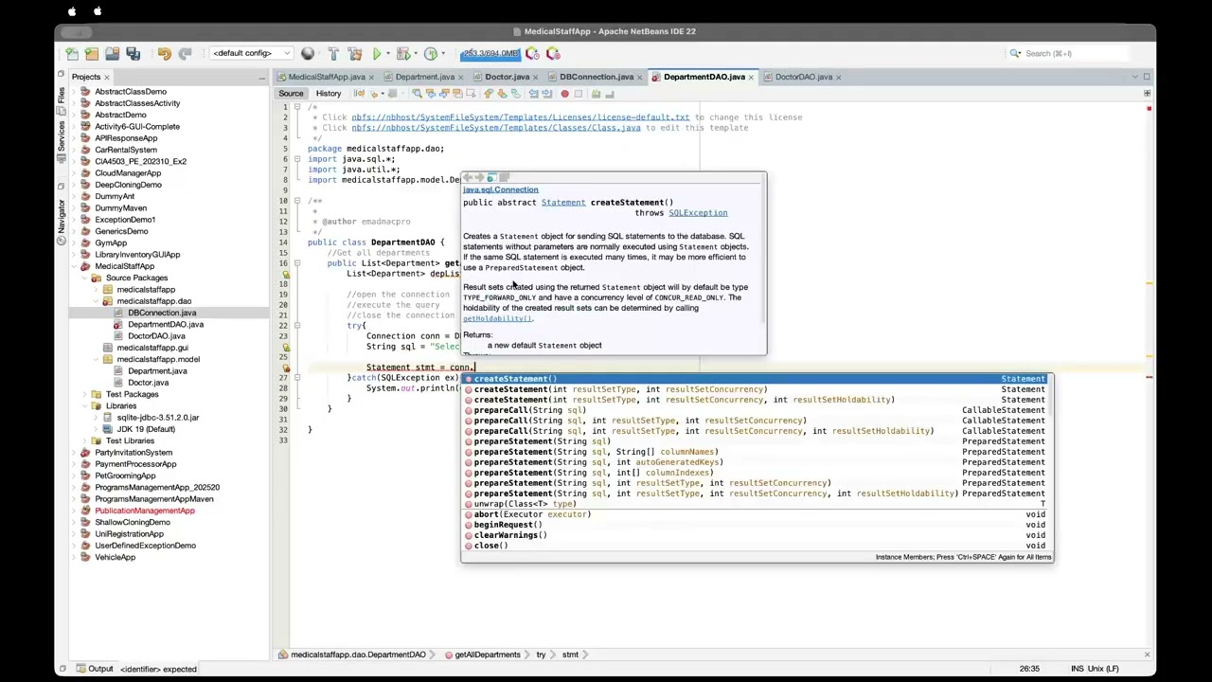Select the PublicationManagementApp project
Viewport: 1212px width, 682px height.
coord(144,511)
